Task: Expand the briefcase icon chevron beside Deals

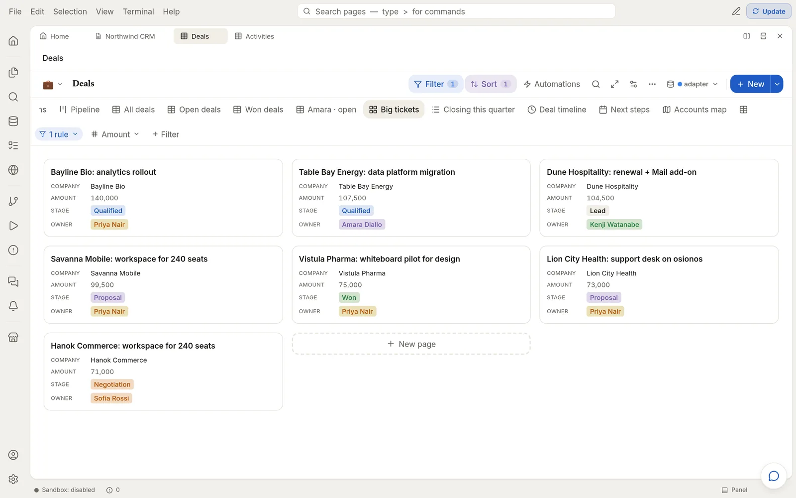Action: [x=60, y=84]
